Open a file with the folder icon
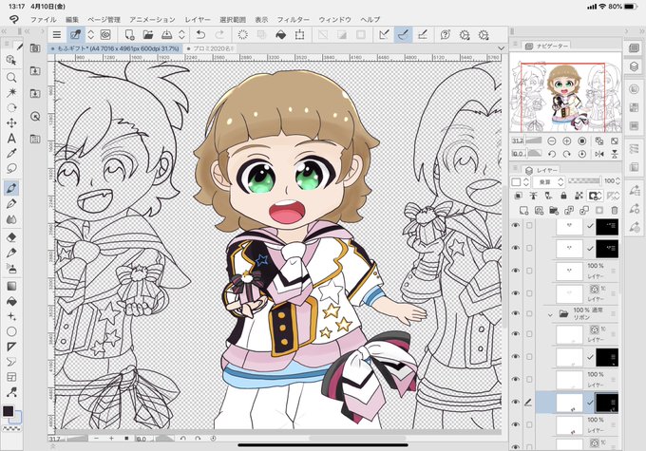Image resolution: width=646 pixels, height=451 pixels. click(x=148, y=35)
